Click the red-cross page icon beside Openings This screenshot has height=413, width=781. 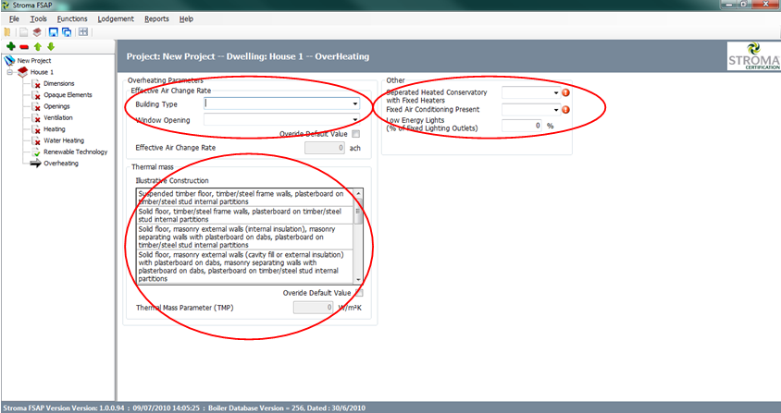[35, 106]
